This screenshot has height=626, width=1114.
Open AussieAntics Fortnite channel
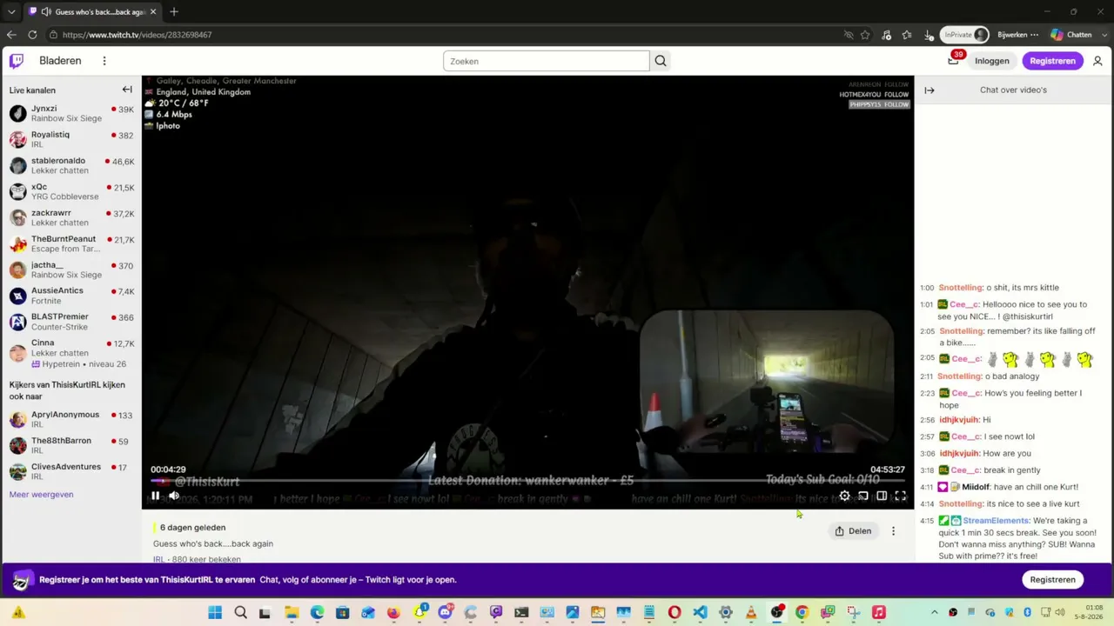(x=70, y=296)
